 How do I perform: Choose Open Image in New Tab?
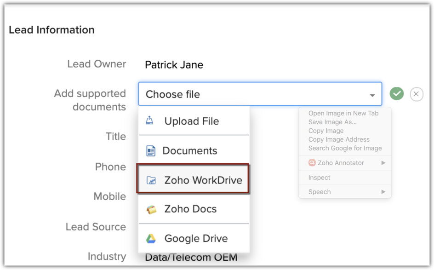pos(343,113)
